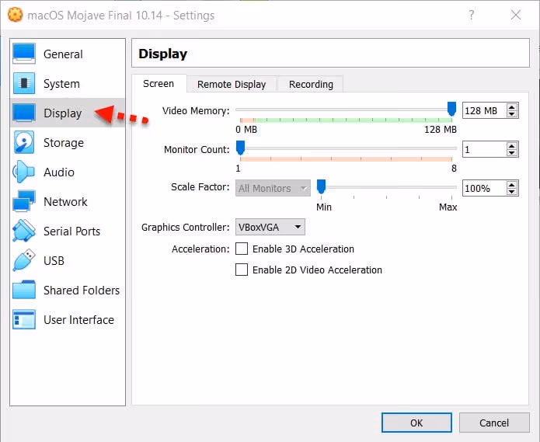
Task: Decrease Scale Factor with down arrow
Action: (x=512, y=191)
